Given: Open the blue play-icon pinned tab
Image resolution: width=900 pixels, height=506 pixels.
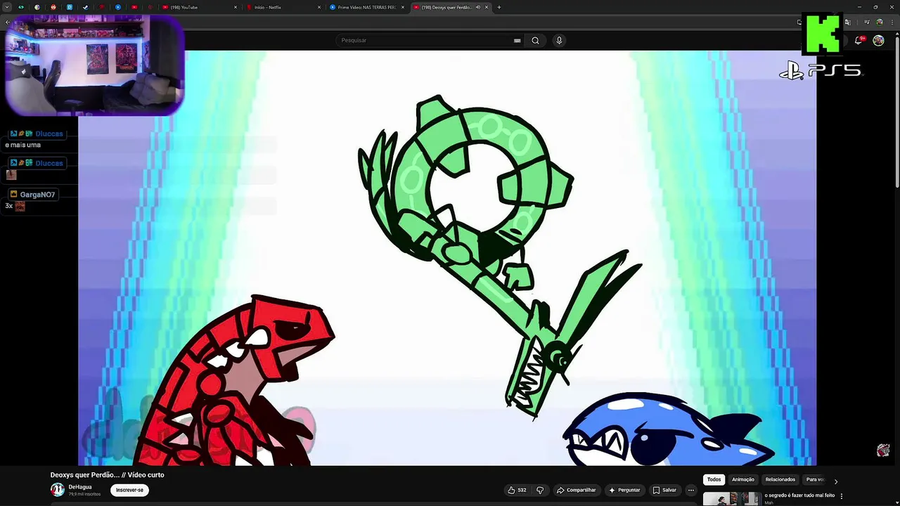Looking at the screenshot, I should click(x=118, y=7).
